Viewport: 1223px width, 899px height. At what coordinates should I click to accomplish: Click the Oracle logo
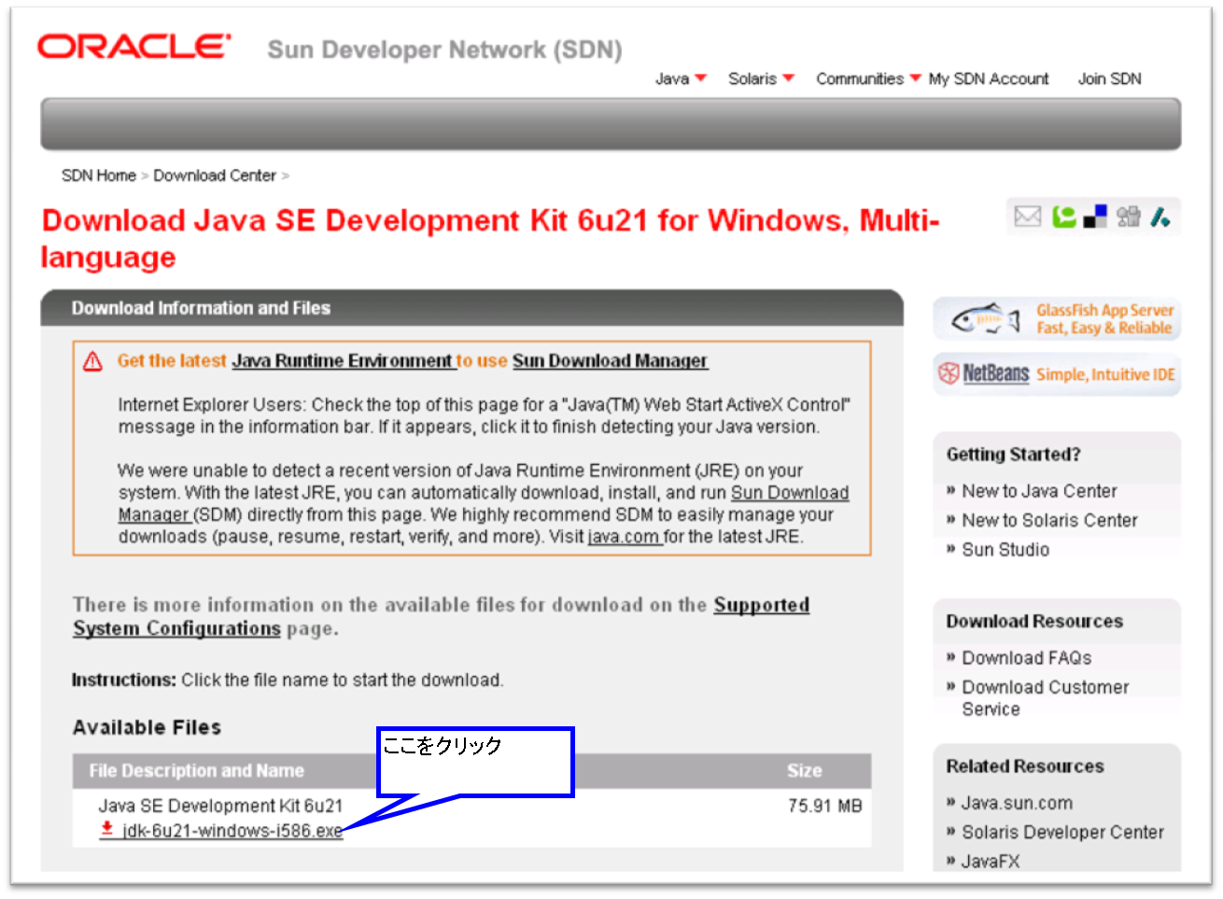[x=134, y=46]
